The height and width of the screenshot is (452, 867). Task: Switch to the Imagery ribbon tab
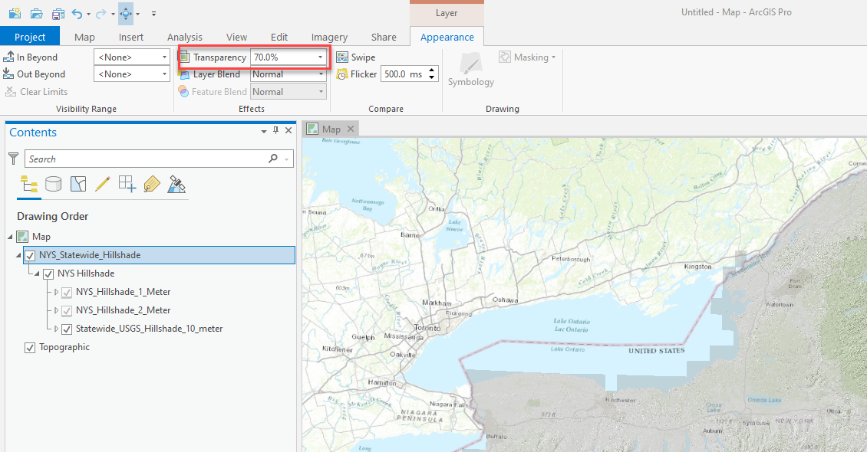(329, 36)
